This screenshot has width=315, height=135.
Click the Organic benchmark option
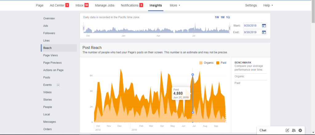point(239,76)
